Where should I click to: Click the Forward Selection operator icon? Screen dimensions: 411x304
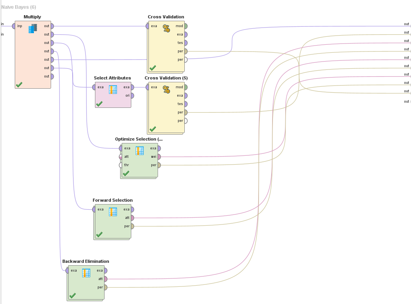pos(113,212)
